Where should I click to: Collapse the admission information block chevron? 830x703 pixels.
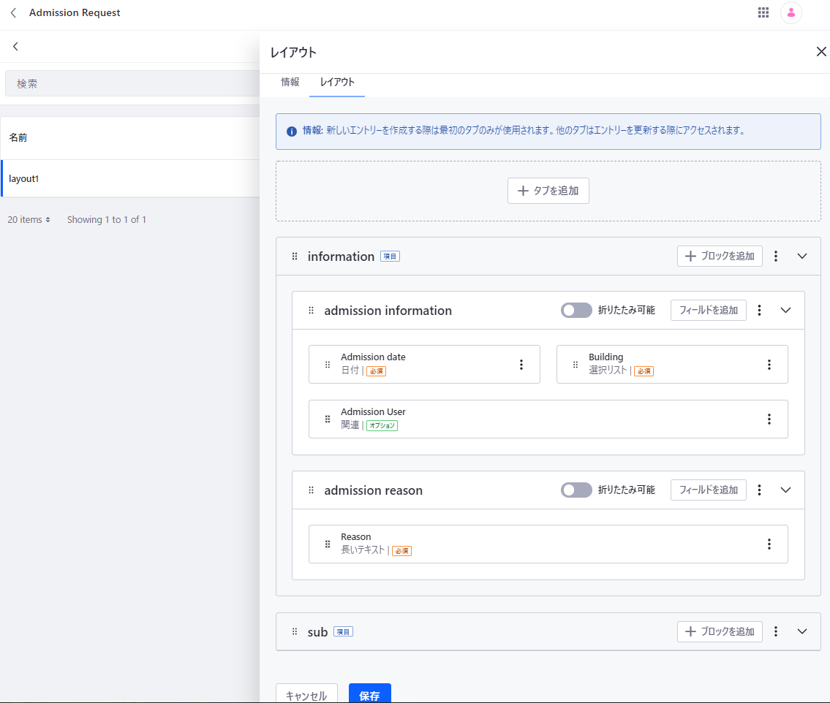coord(785,311)
